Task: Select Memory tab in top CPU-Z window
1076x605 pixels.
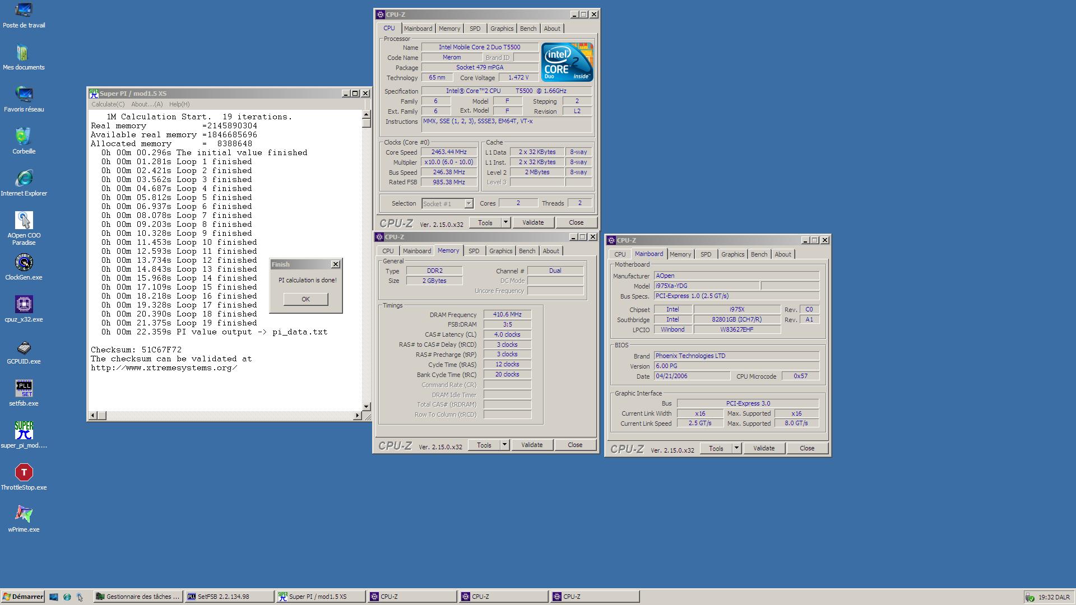Action: pos(449,29)
